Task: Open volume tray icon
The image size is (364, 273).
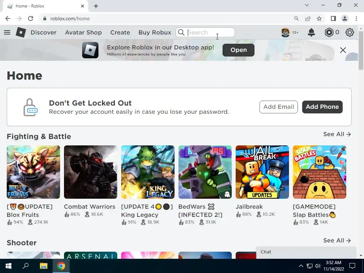Action: [x=318, y=266]
